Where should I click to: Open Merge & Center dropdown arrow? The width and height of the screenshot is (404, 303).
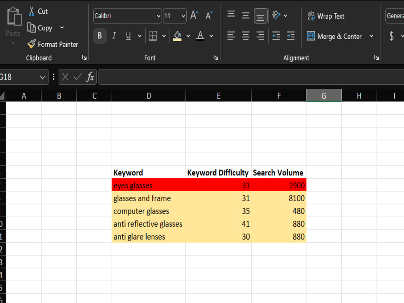click(372, 36)
